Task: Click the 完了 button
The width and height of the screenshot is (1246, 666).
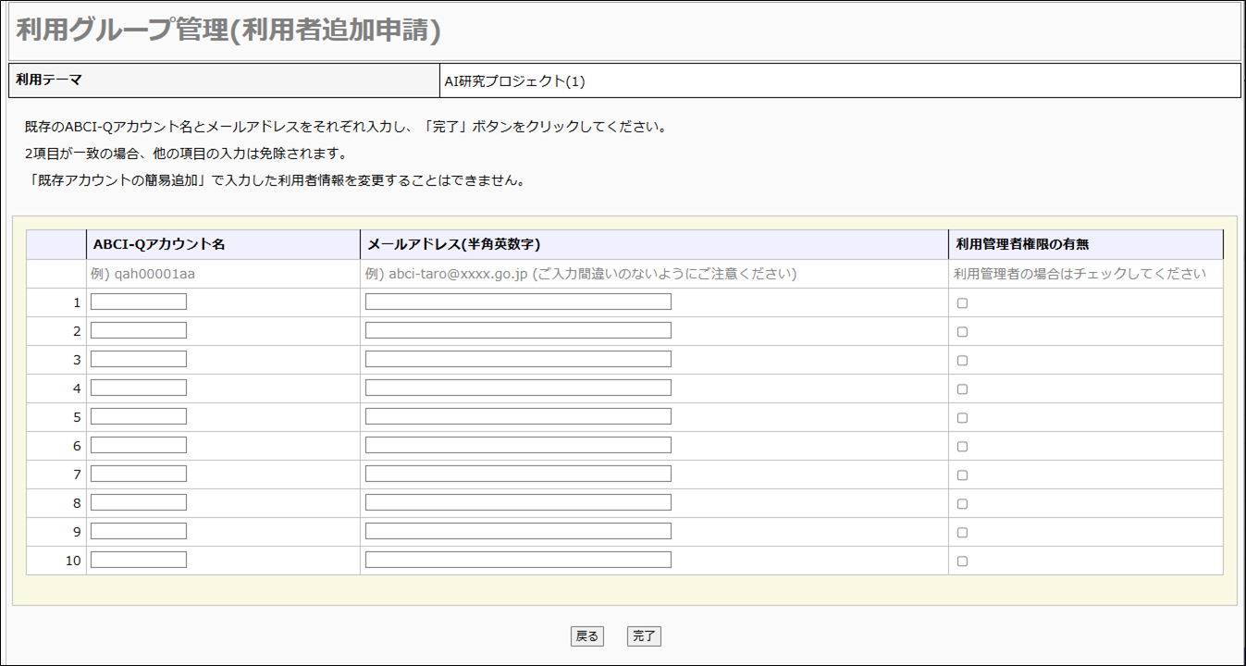Action: point(644,636)
